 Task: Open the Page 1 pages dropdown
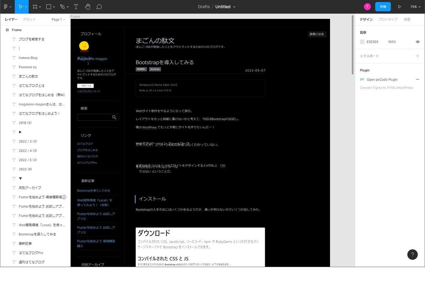pos(58,20)
